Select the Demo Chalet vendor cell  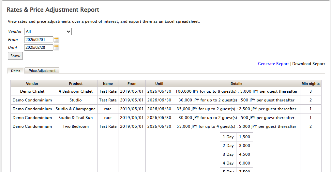(x=32, y=91)
